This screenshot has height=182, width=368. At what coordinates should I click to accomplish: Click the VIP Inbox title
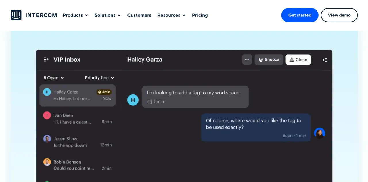tap(67, 60)
